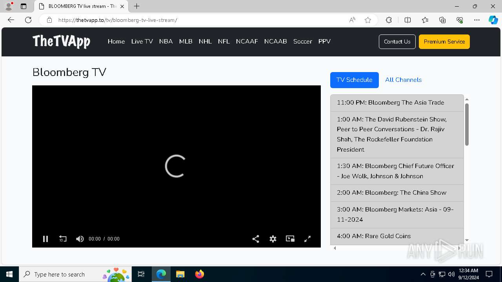Click the schedule vertical scrollbar thumb
502x282 pixels.
coord(467,125)
